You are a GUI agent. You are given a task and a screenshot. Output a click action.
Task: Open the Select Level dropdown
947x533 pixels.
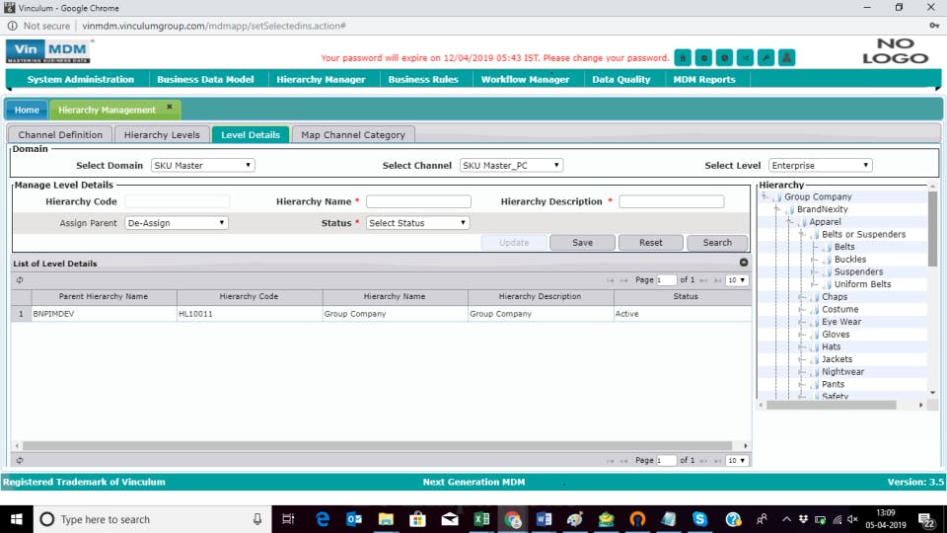[x=820, y=165]
